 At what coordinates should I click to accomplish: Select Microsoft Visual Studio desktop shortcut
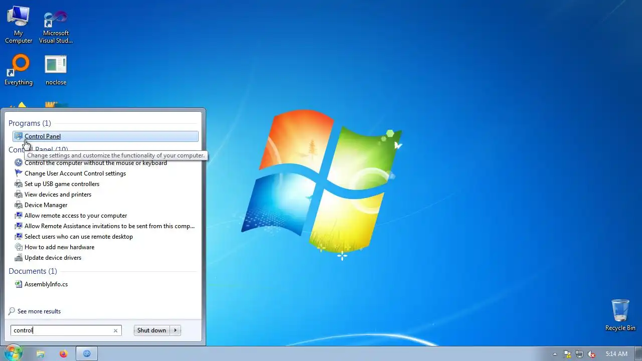56,28
